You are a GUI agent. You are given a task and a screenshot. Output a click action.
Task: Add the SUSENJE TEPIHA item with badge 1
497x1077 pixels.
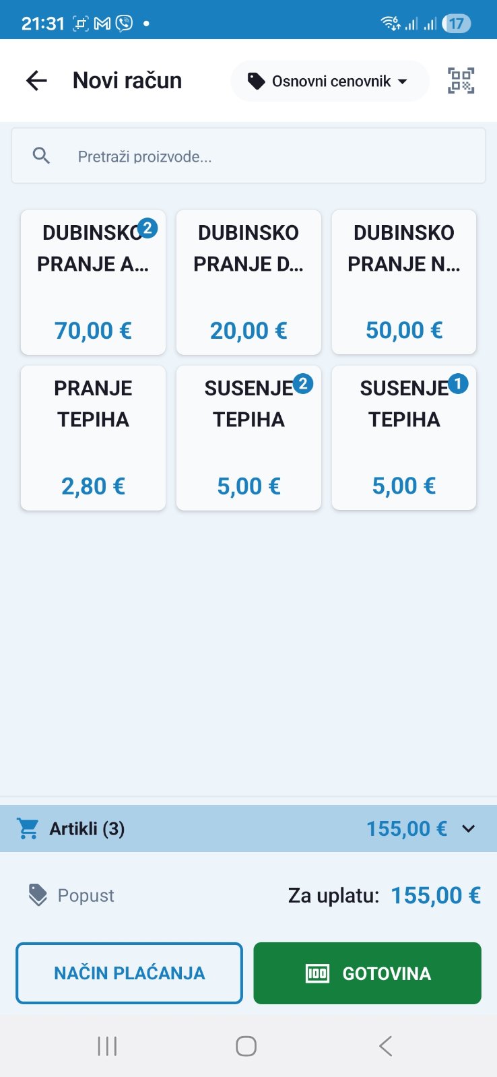[x=404, y=438]
